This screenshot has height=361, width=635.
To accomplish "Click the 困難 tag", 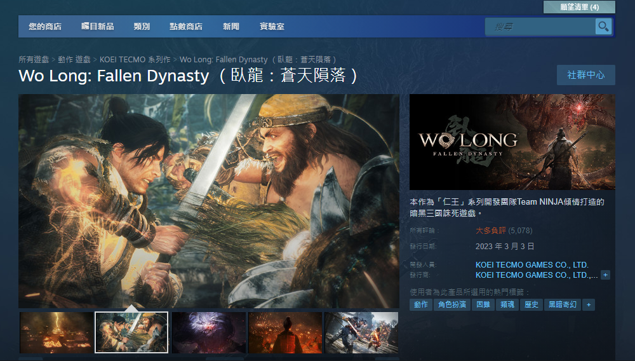I will (483, 304).
